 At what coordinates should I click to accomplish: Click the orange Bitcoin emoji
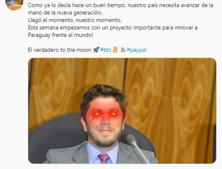click(115, 50)
